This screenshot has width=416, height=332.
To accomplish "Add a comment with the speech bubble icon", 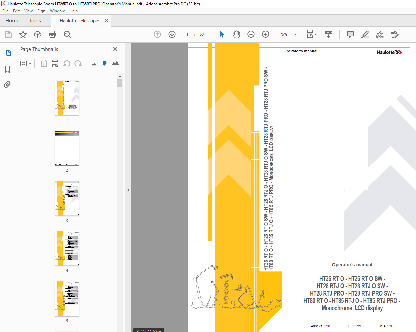I will point(350,34).
